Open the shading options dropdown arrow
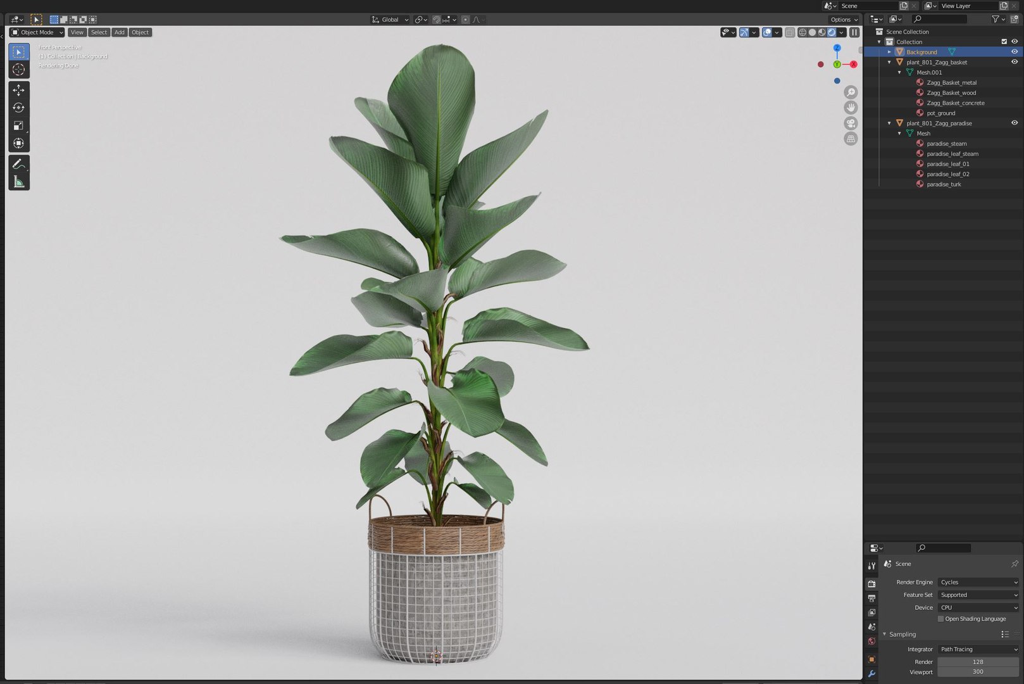The width and height of the screenshot is (1024, 684). pos(842,32)
